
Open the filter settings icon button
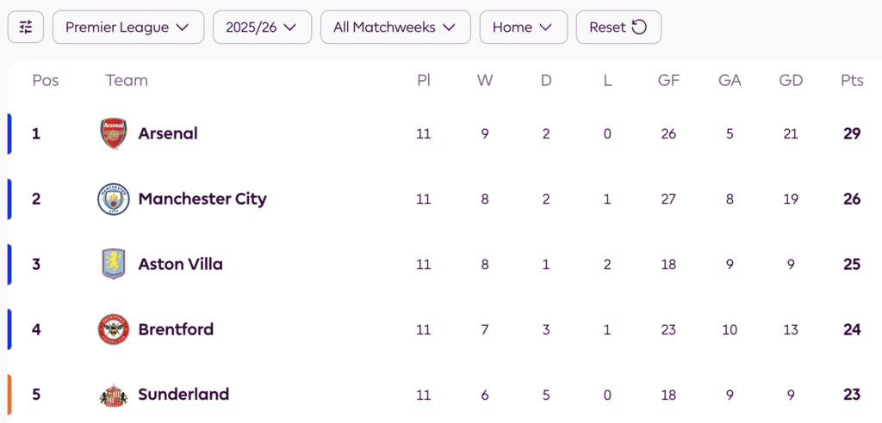26,28
